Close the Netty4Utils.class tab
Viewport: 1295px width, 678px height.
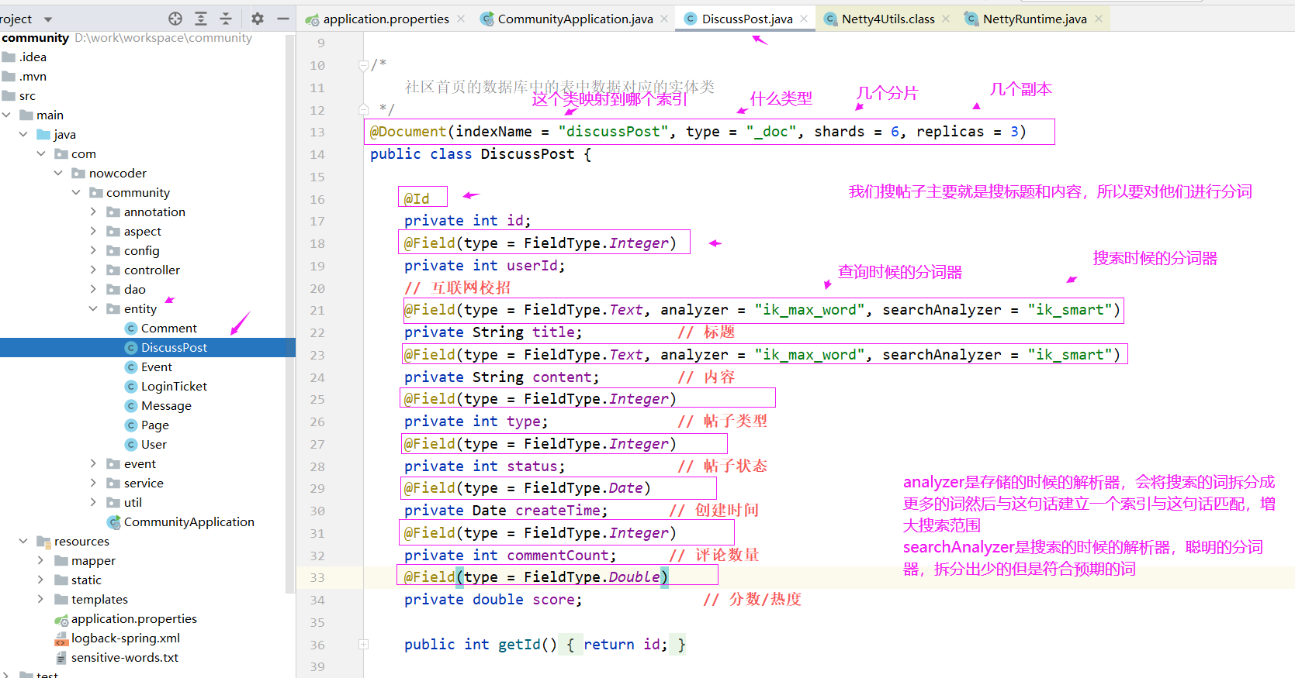coord(946,19)
